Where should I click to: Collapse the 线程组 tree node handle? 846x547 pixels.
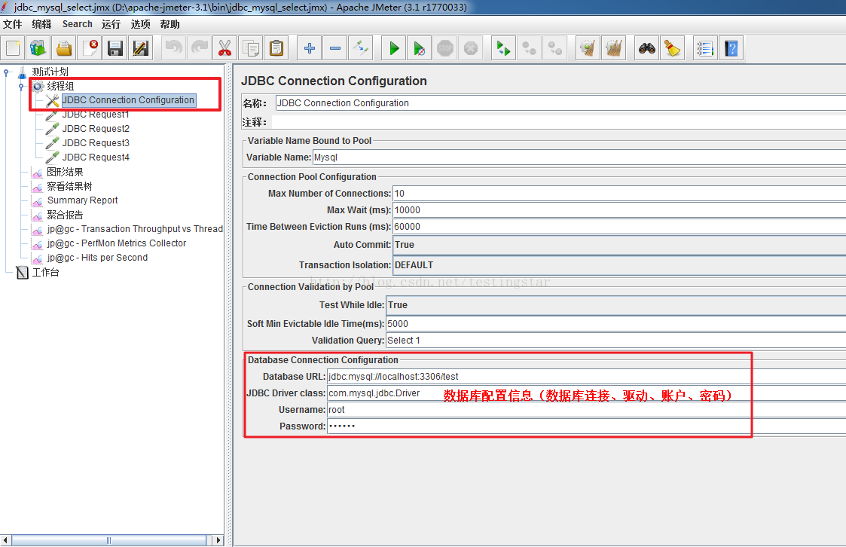point(21,87)
